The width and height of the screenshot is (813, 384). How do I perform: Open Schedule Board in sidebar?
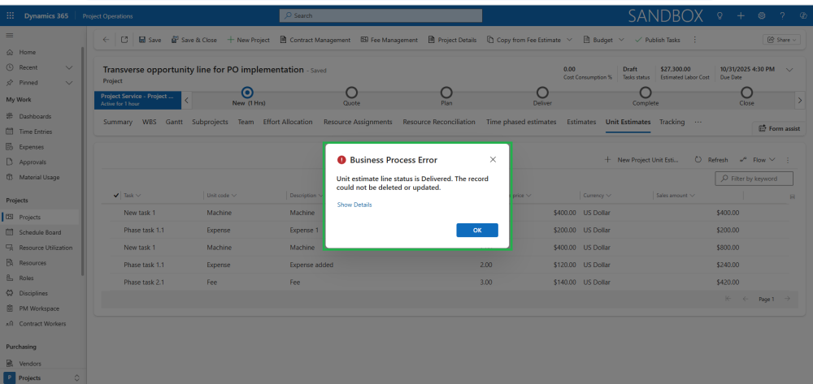coord(39,232)
